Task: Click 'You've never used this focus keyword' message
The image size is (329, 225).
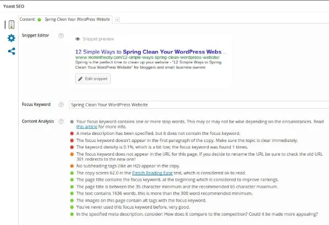Action: [133, 207]
